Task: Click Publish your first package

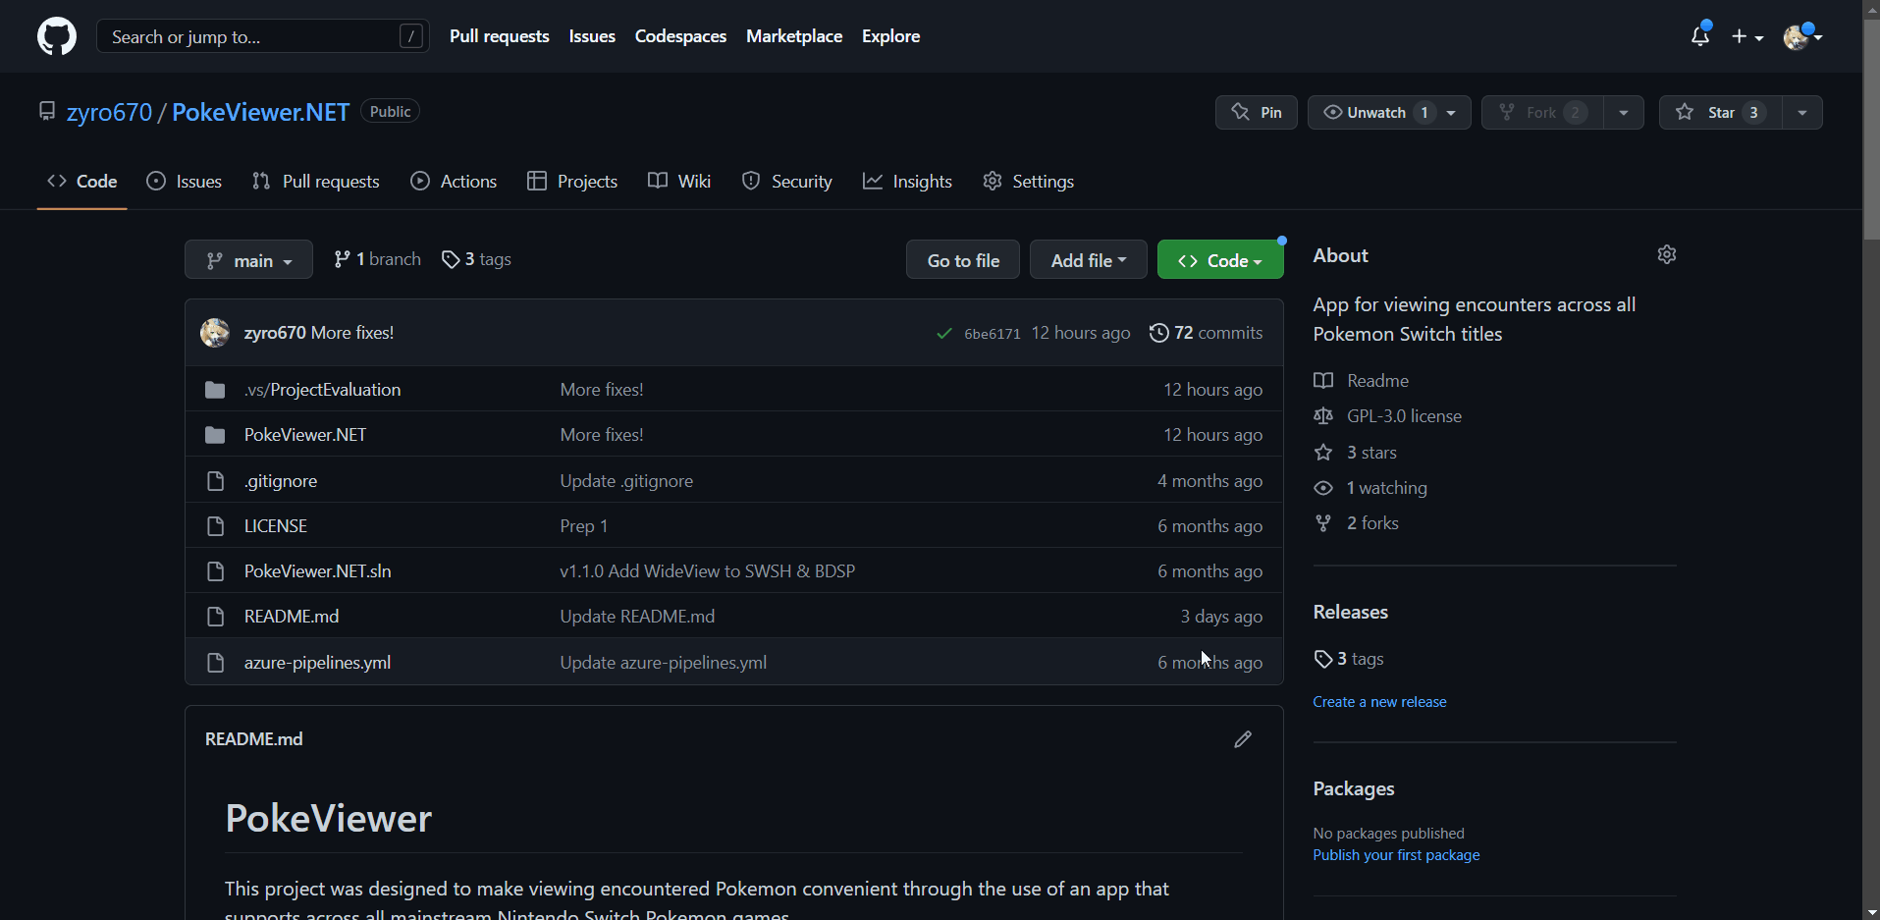Action: (x=1396, y=855)
